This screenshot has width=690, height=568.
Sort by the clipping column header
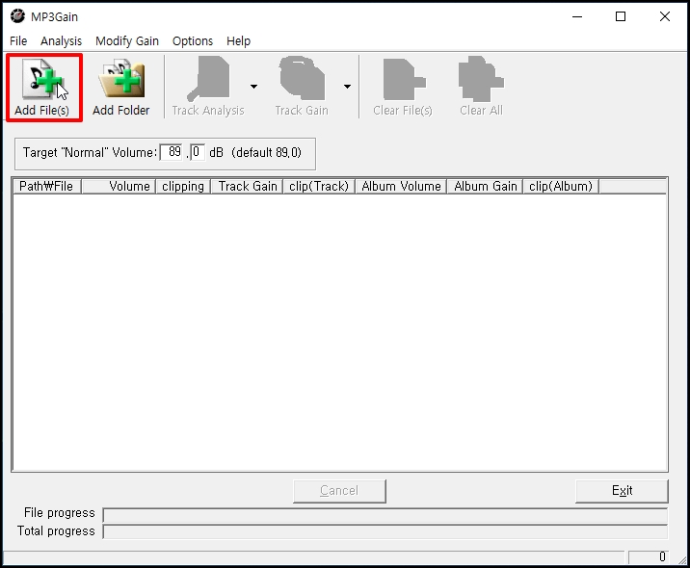tap(183, 187)
